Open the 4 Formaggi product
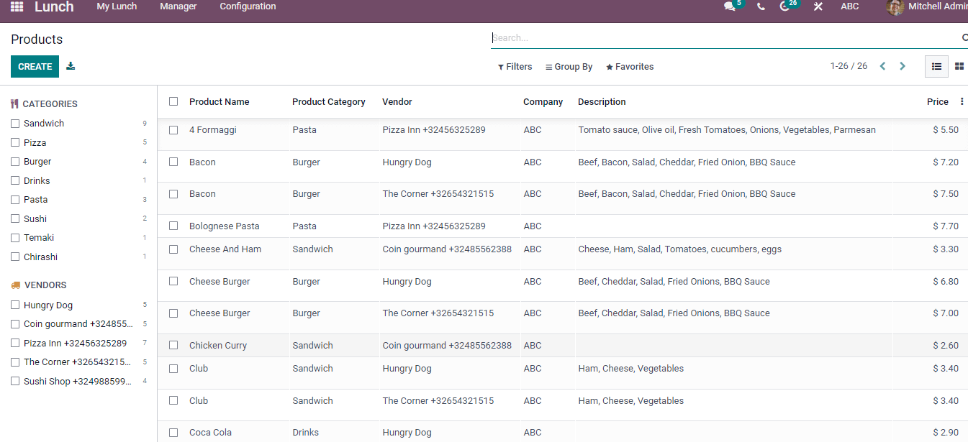This screenshot has height=442, width=968. click(x=213, y=130)
